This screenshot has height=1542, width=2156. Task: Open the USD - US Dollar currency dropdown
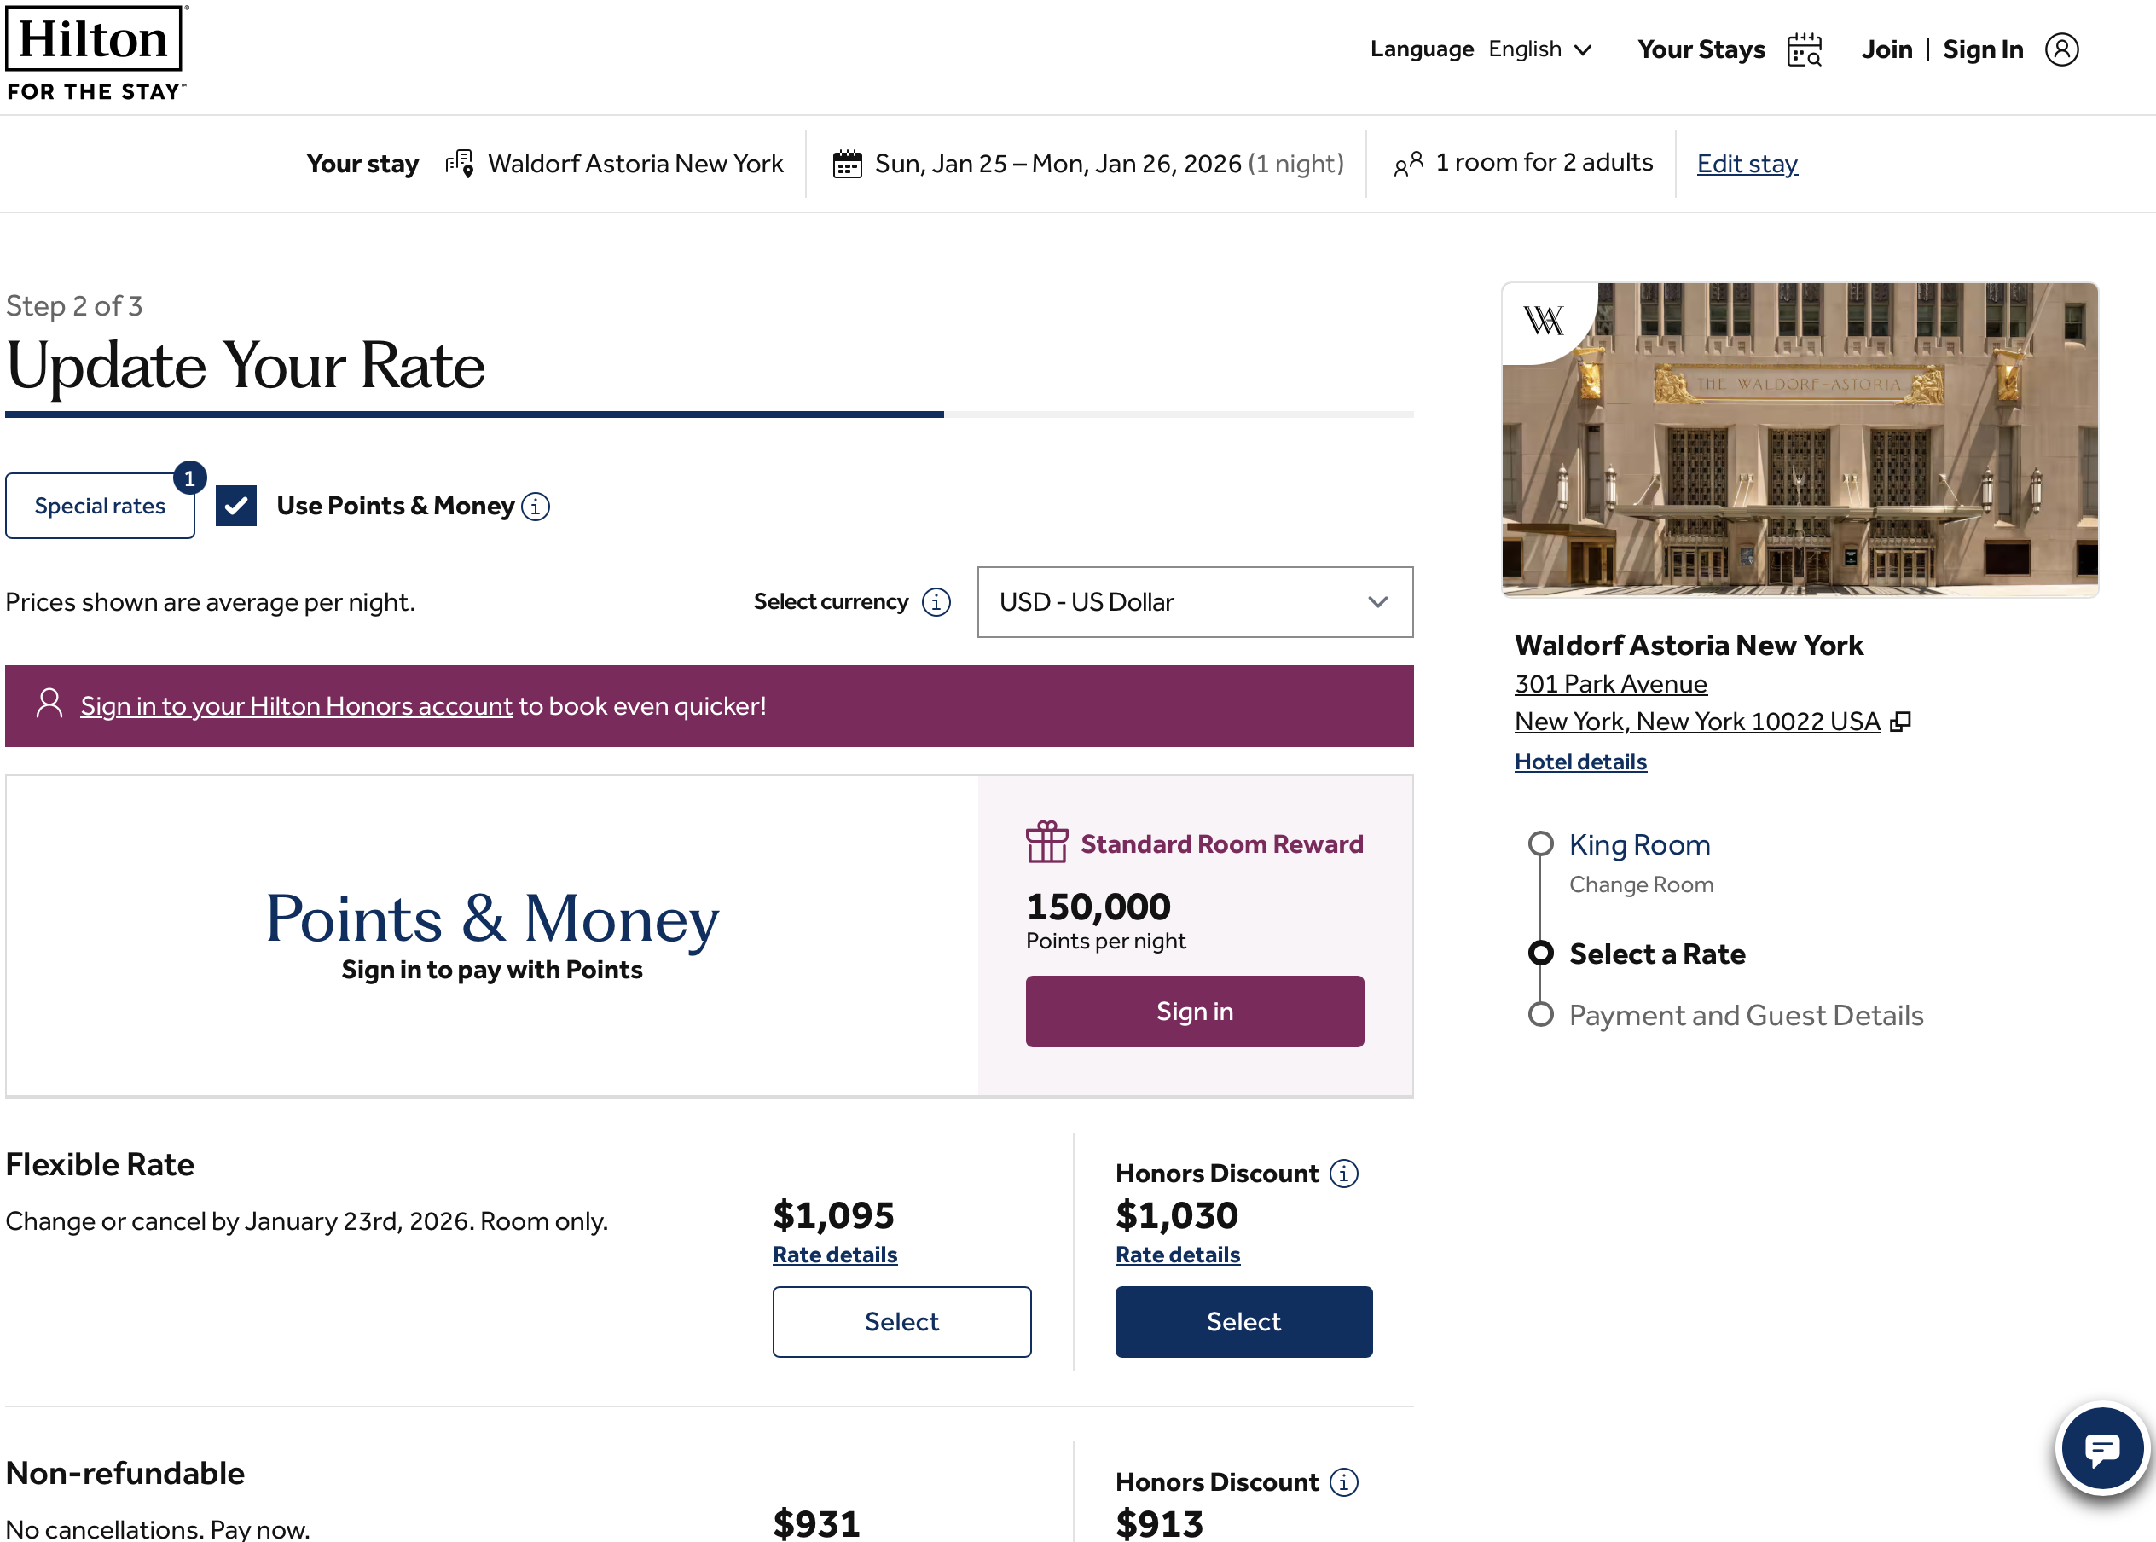pyautogui.click(x=1195, y=602)
